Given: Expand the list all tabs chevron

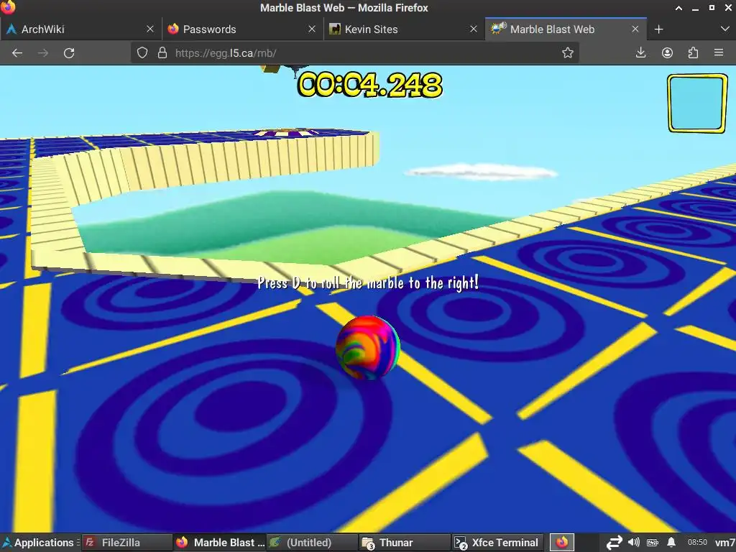Looking at the screenshot, I should pos(724,29).
